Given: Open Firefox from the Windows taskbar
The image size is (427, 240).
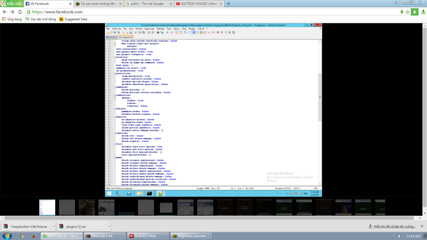Looking at the screenshot, I should tap(34, 236).
